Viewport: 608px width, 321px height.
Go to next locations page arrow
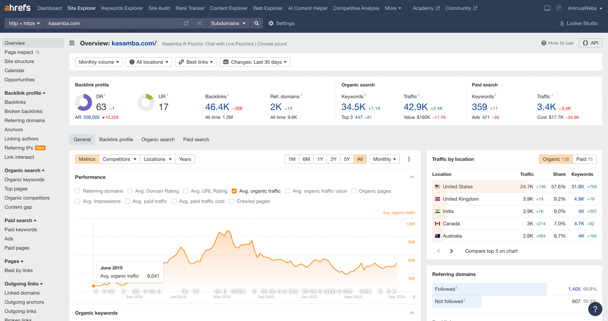[451, 251]
